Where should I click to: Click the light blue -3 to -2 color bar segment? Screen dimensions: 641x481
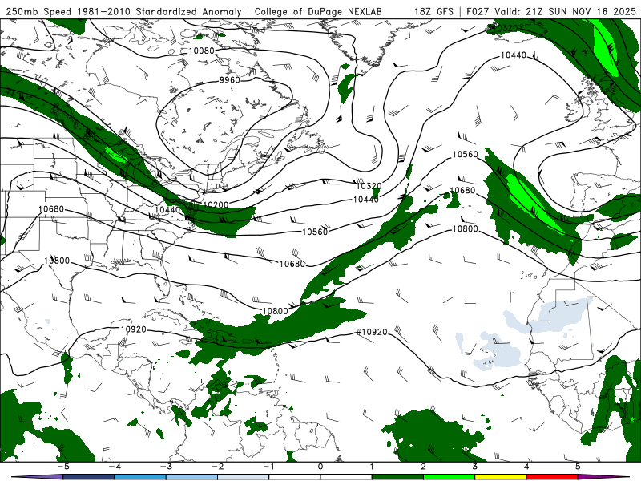(191, 477)
